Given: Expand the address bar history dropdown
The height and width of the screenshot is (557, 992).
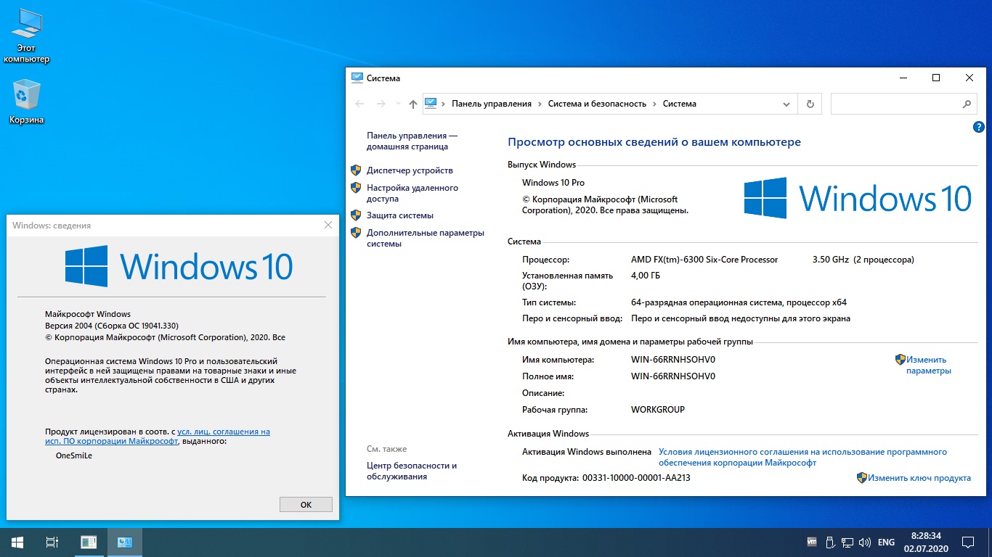Looking at the screenshot, I should point(786,104).
